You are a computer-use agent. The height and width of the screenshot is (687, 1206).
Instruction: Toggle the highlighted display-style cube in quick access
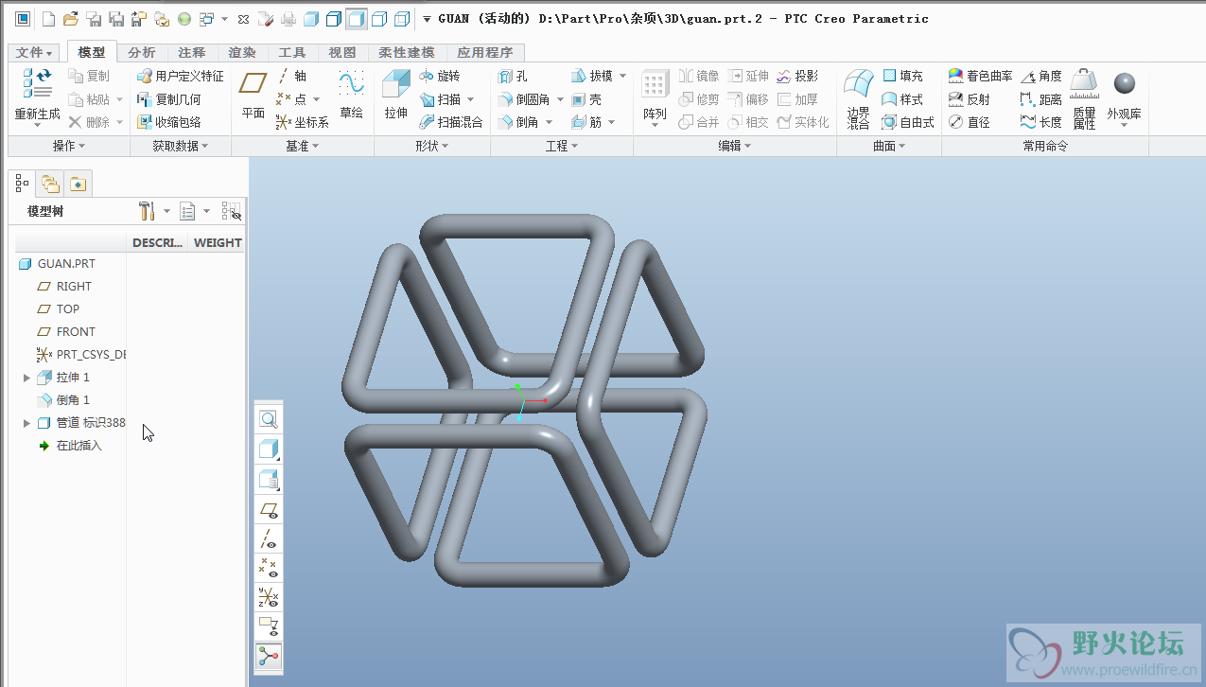pyautogui.click(x=357, y=18)
